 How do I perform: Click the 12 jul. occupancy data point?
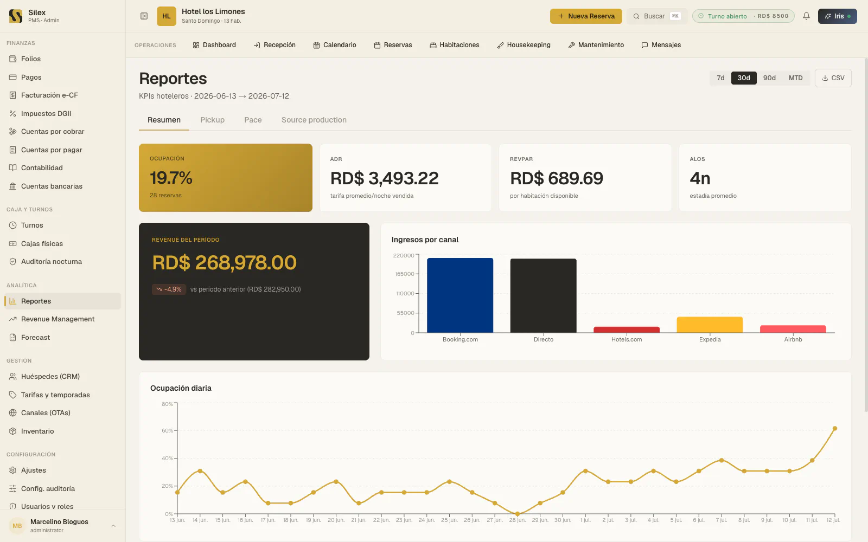pyautogui.click(x=835, y=429)
